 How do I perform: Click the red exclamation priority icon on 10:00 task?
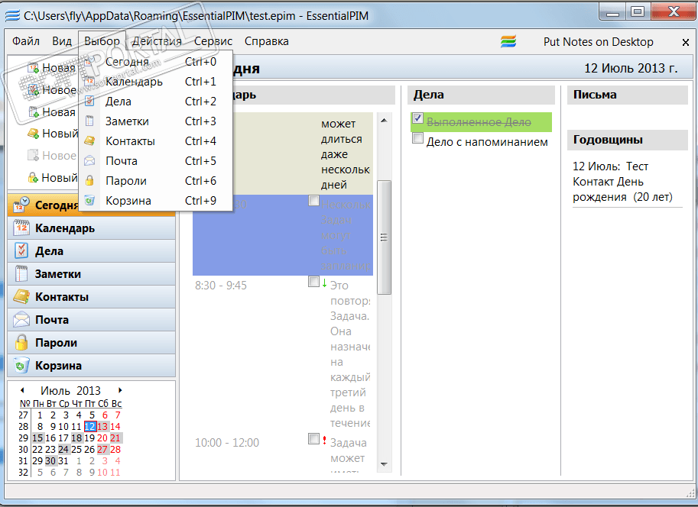[324, 441]
